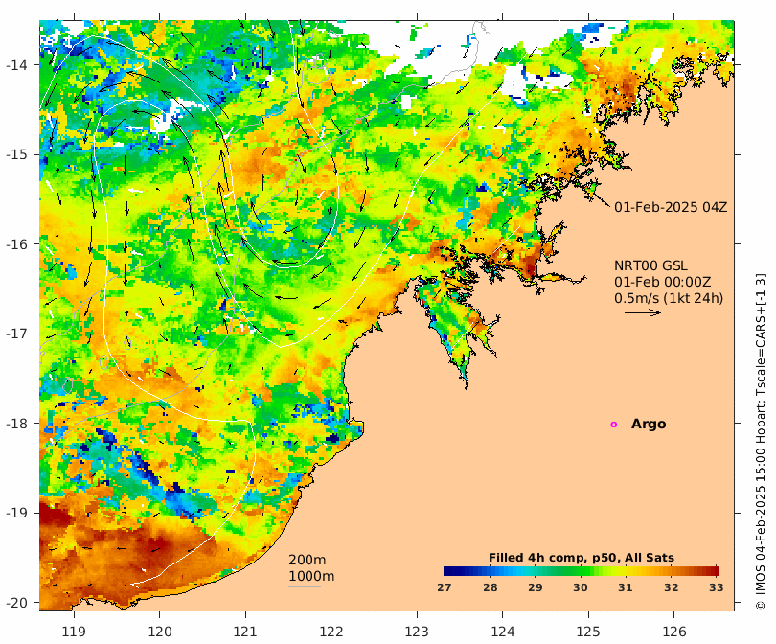Image resolution: width=776 pixels, height=644 pixels.
Task: Click the colorbar value '32'
Action: (x=671, y=587)
